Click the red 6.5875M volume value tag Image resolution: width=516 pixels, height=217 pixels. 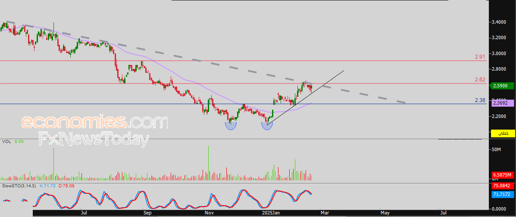point(503,174)
